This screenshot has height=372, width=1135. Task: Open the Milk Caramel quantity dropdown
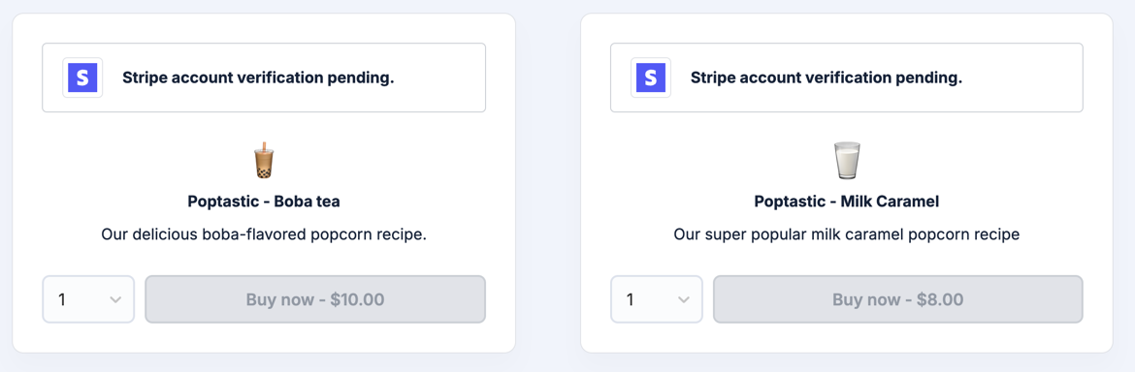point(657,299)
